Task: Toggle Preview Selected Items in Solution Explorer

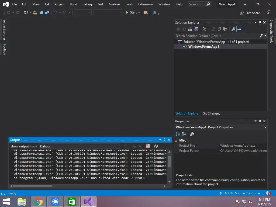Action: point(239,29)
